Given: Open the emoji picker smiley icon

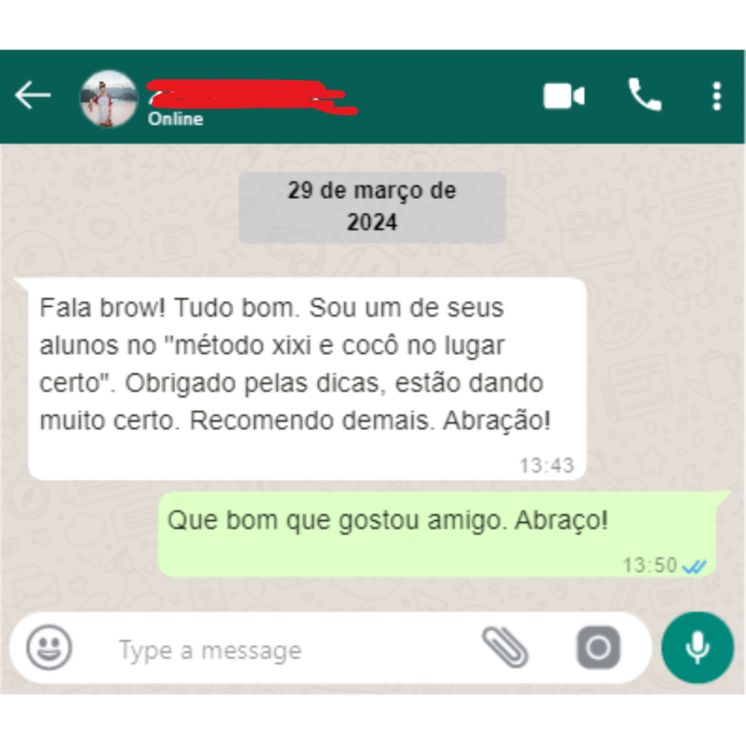Looking at the screenshot, I should click(49, 648).
